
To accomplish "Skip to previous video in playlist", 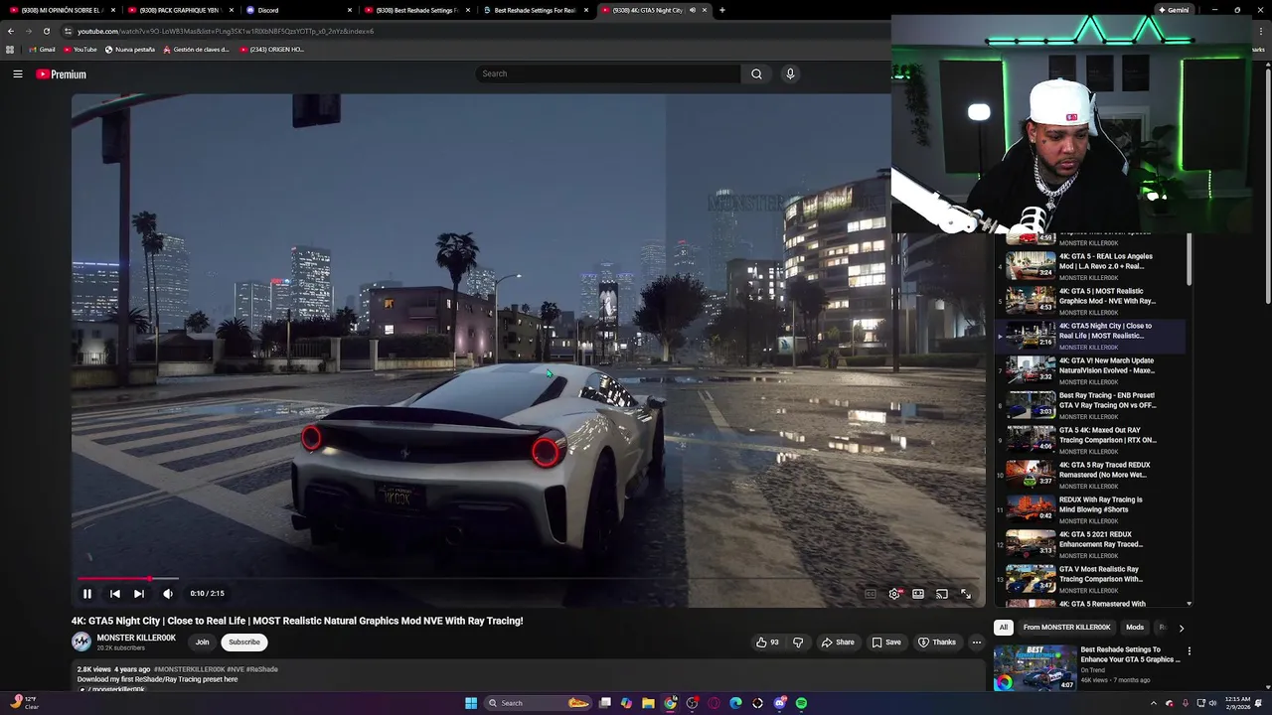I will (114, 594).
